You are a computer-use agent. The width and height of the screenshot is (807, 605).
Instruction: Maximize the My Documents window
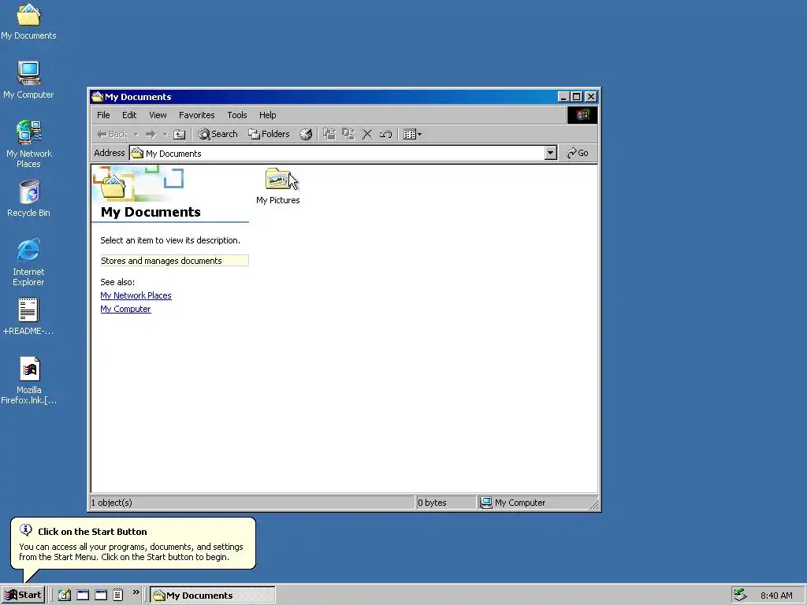tap(577, 97)
